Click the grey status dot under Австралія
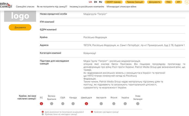 coord(101,104)
